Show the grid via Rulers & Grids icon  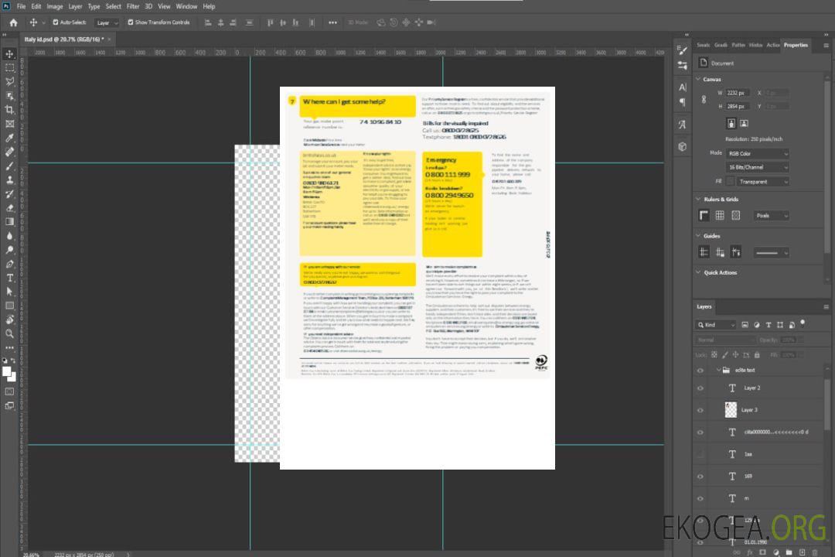(x=720, y=216)
